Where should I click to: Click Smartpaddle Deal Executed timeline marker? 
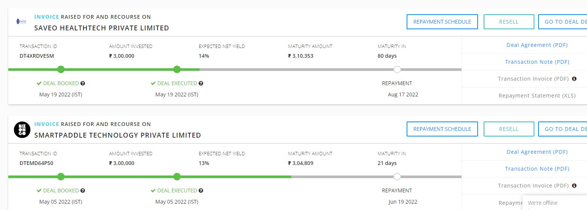(177, 177)
